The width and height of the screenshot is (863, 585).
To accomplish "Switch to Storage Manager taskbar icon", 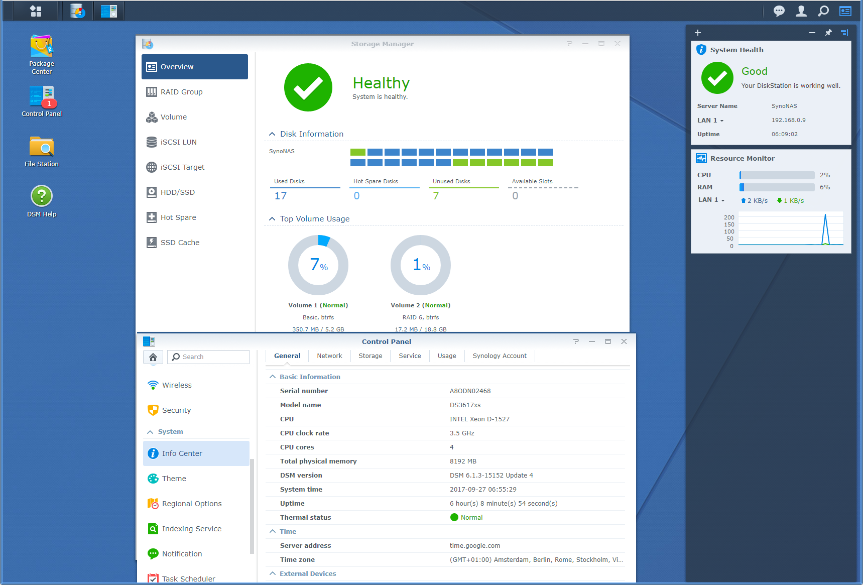I will click(78, 11).
